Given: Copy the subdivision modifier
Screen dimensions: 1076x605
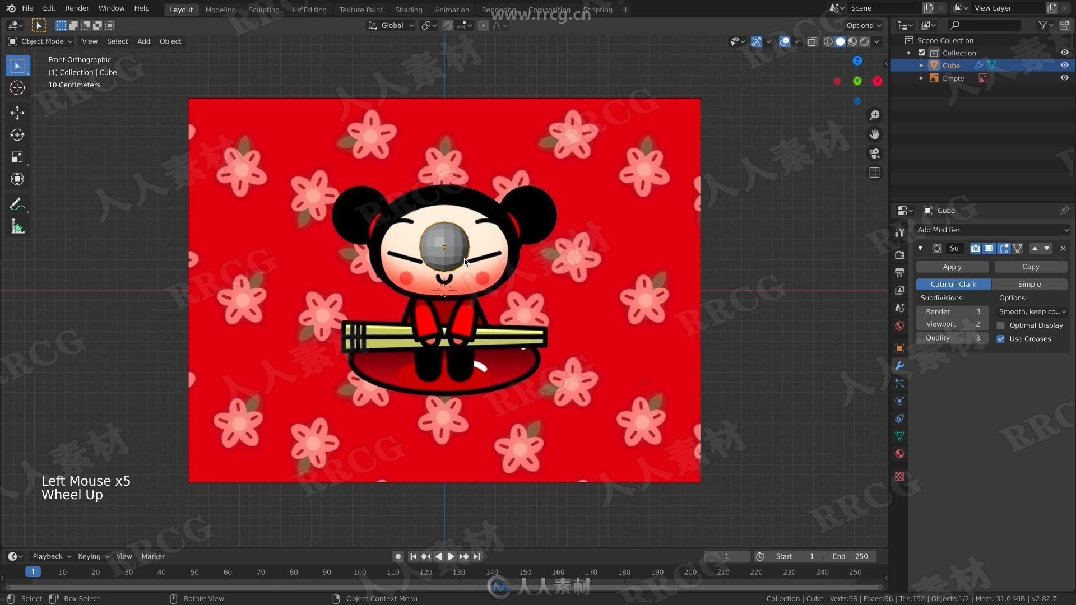Looking at the screenshot, I should click(1031, 267).
